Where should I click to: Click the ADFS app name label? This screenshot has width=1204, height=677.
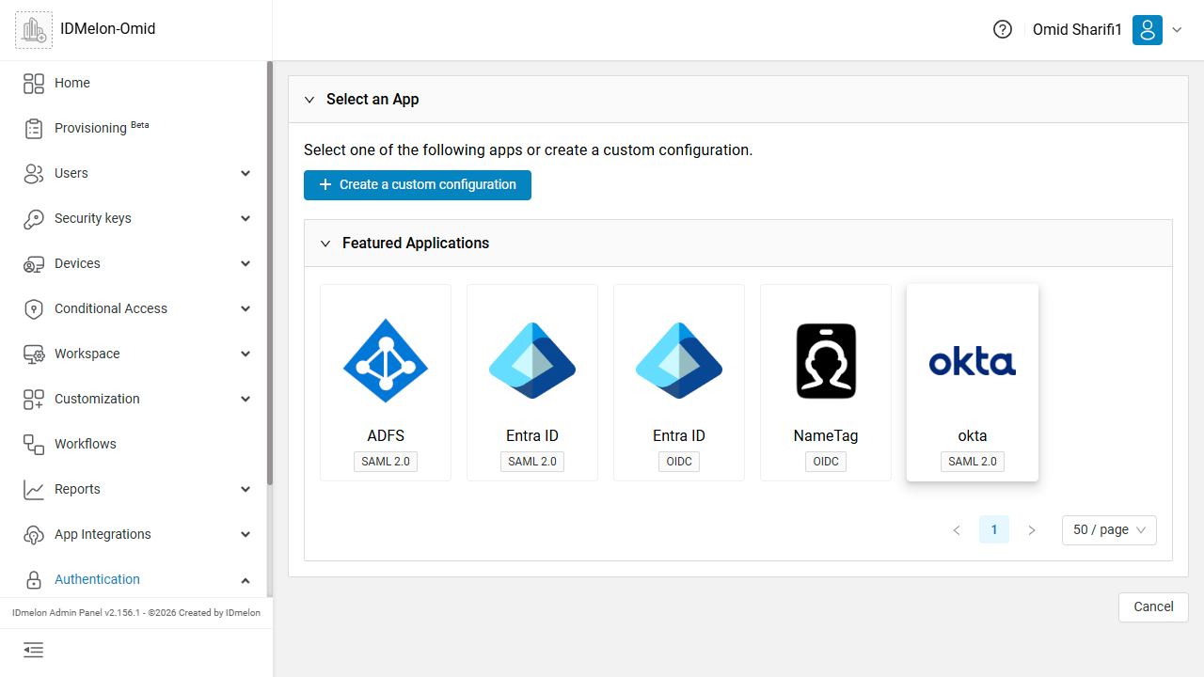(386, 436)
